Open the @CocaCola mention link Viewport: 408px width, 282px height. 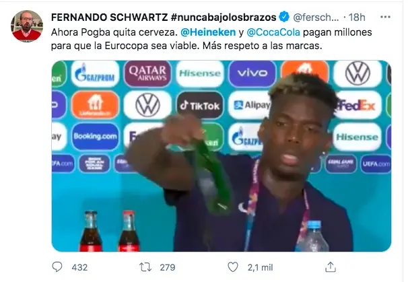[x=273, y=32]
